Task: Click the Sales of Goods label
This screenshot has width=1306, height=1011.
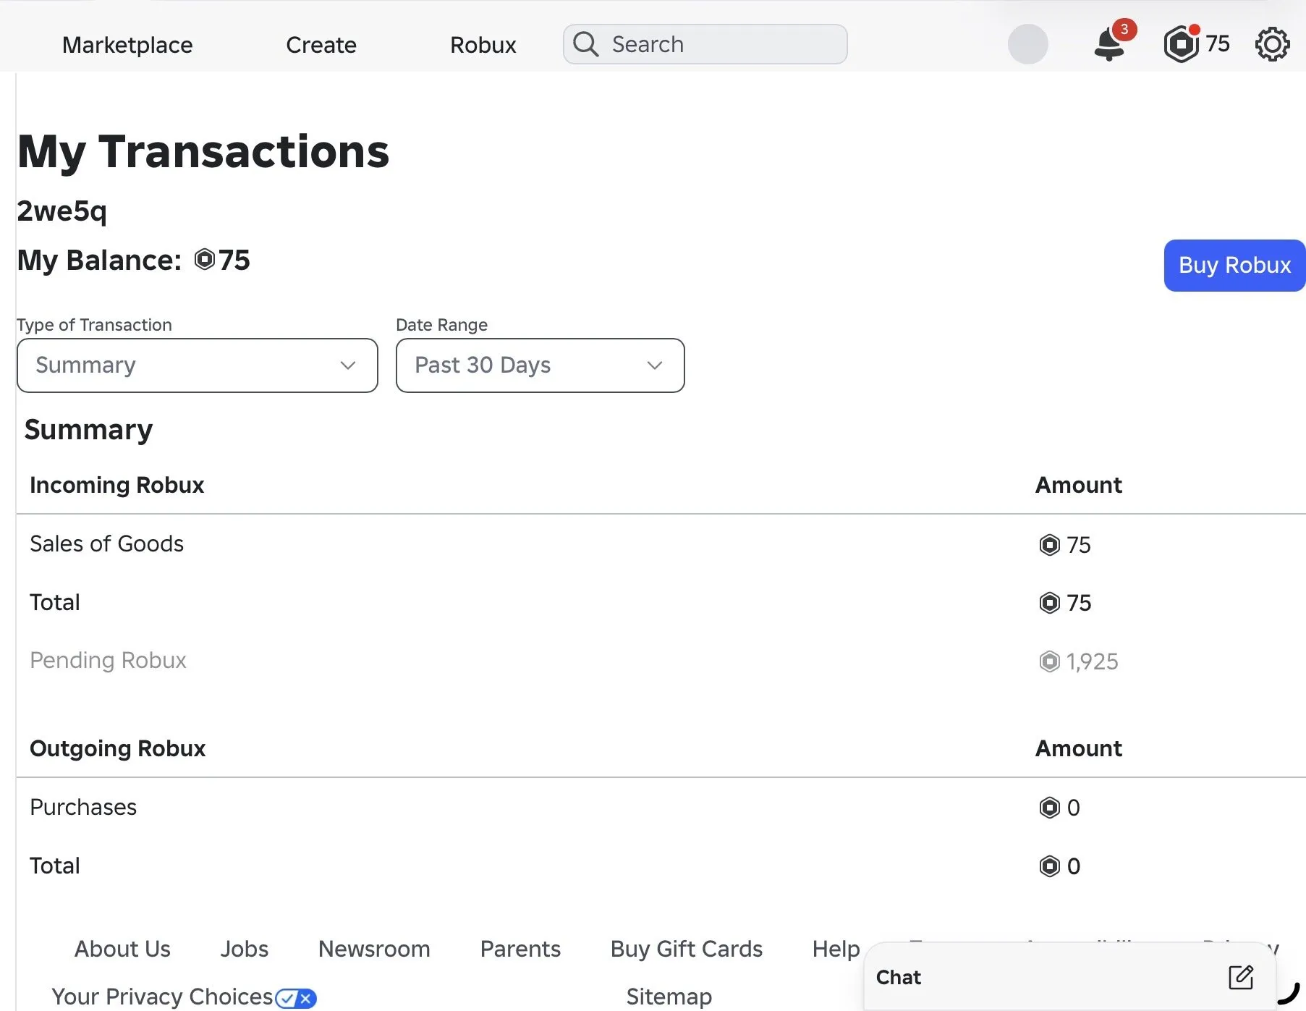Action: tap(106, 543)
